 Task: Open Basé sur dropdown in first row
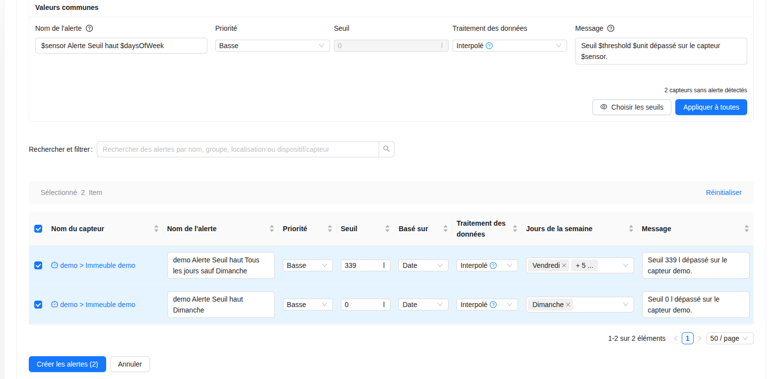(423, 265)
